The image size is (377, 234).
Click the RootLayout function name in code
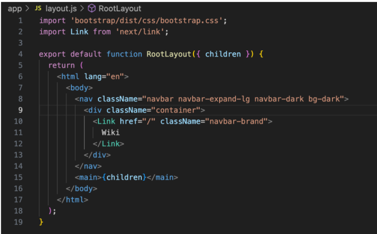(x=168, y=54)
